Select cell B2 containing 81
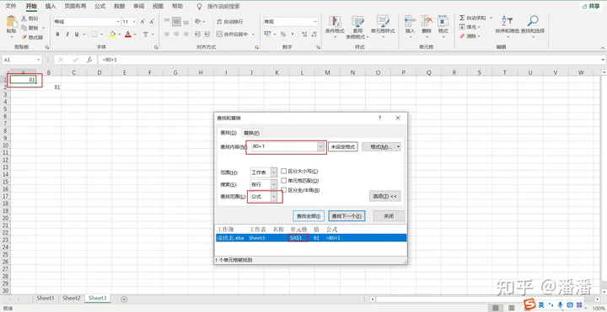The height and width of the screenshot is (312, 607). click(49, 87)
